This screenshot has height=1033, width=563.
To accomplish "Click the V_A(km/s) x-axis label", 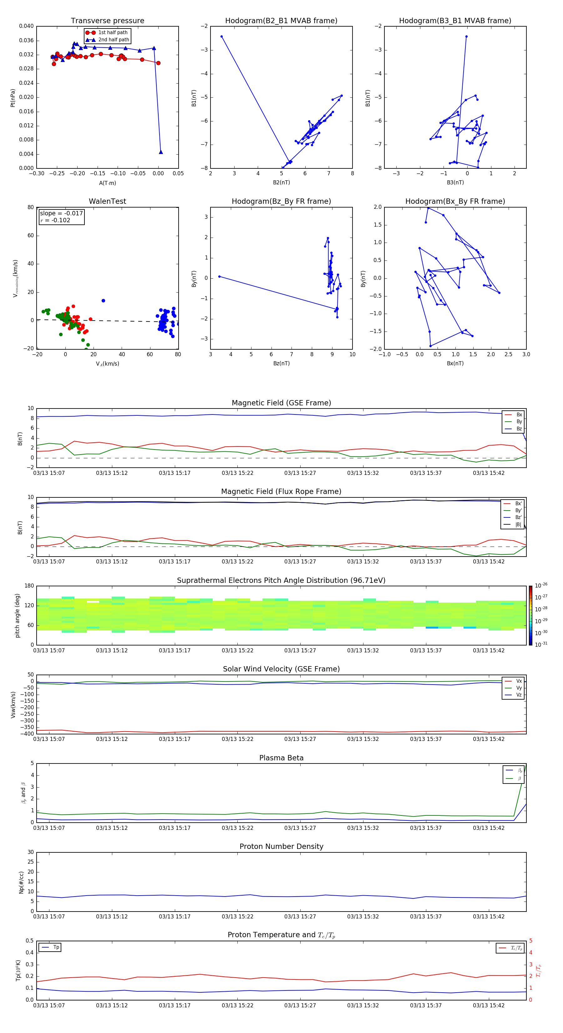I will (x=107, y=364).
